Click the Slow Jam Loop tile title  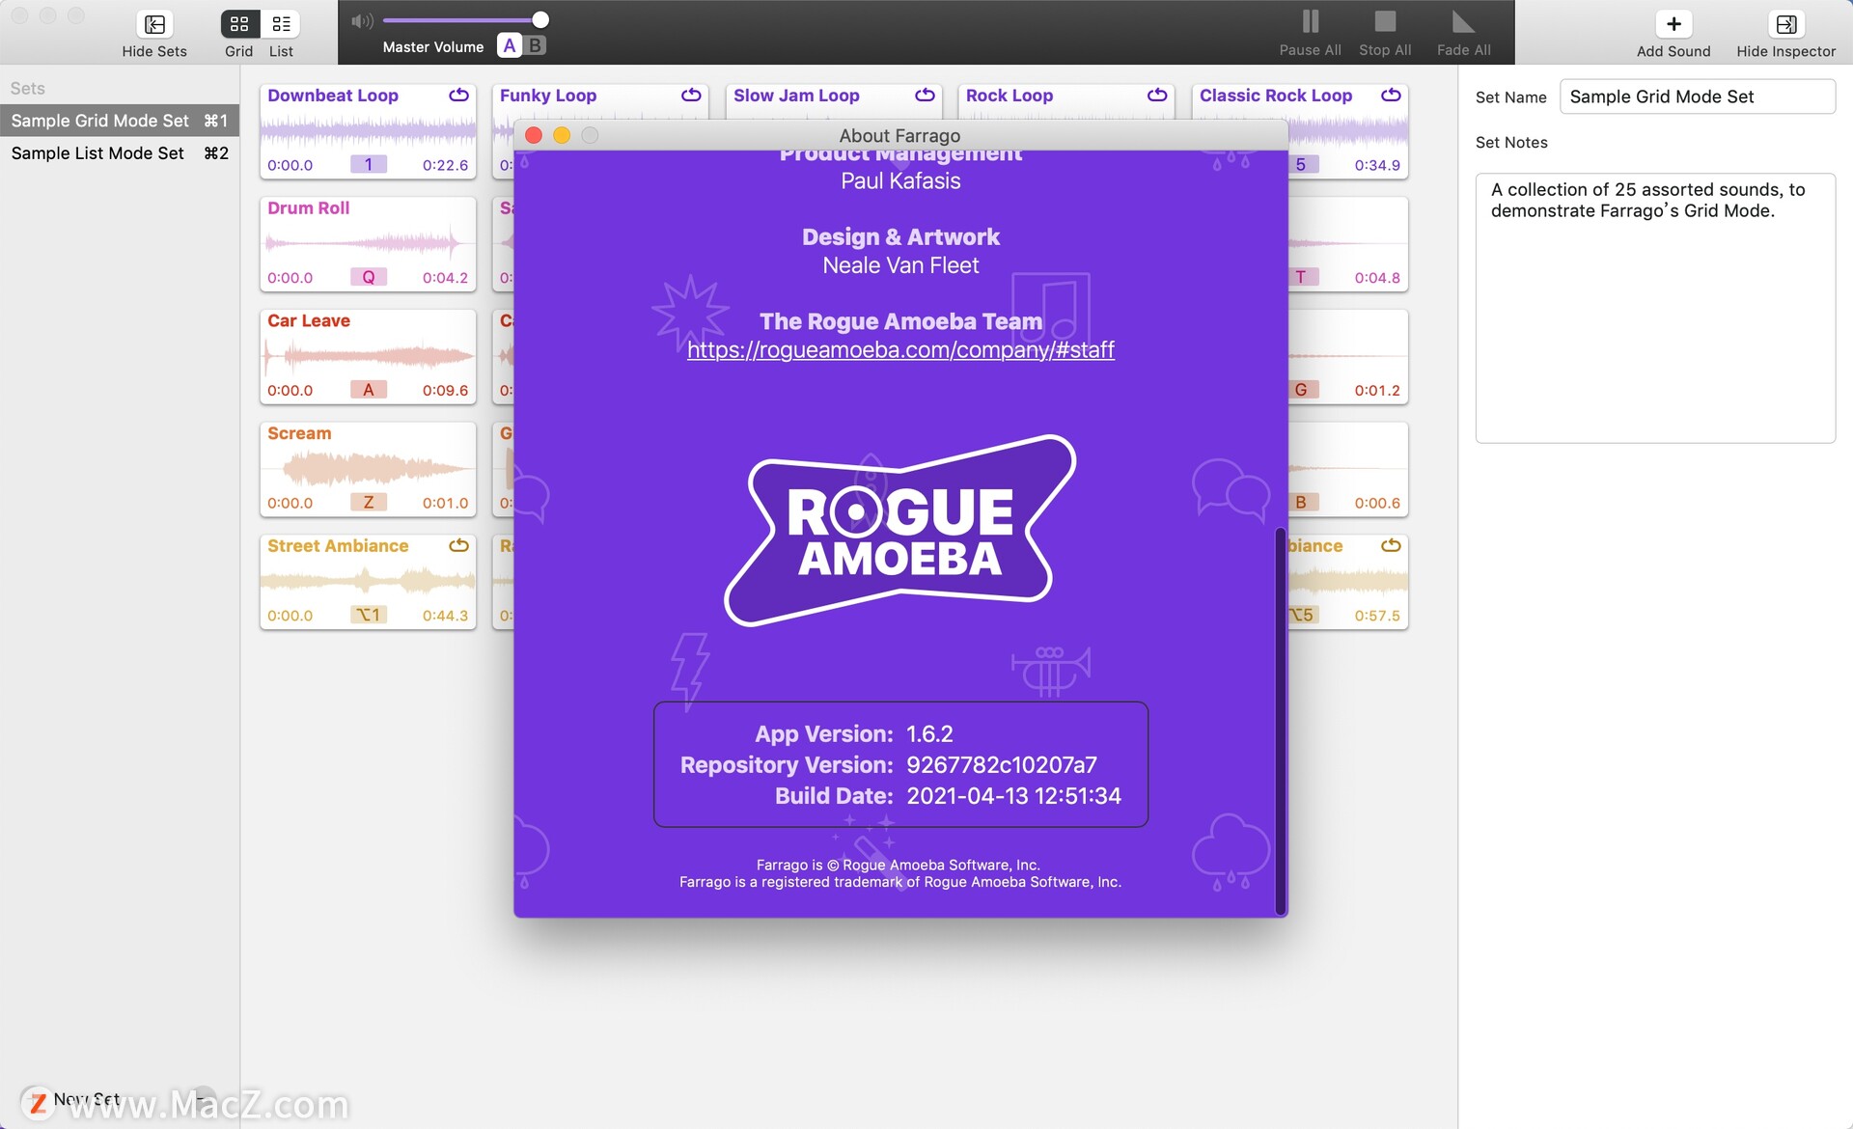click(x=796, y=95)
